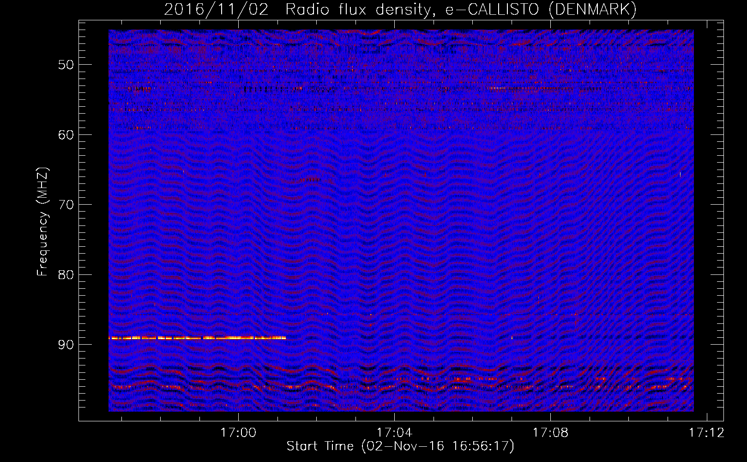Screen dimensions: 747x462
Task: Click the 17:12 time axis label
Action: pos(706,433)
